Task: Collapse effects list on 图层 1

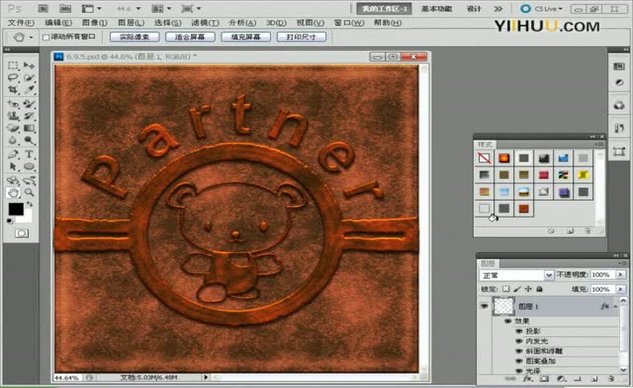Action: coord(616,308)
